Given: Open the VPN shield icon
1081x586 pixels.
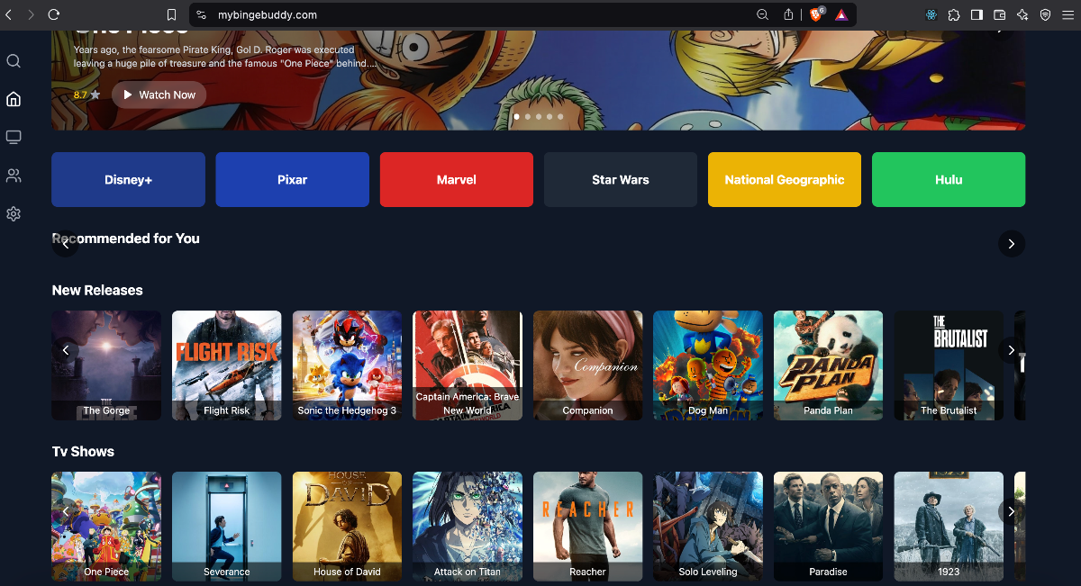Looking at the screenshot, I should click(x=1045, y=14).
